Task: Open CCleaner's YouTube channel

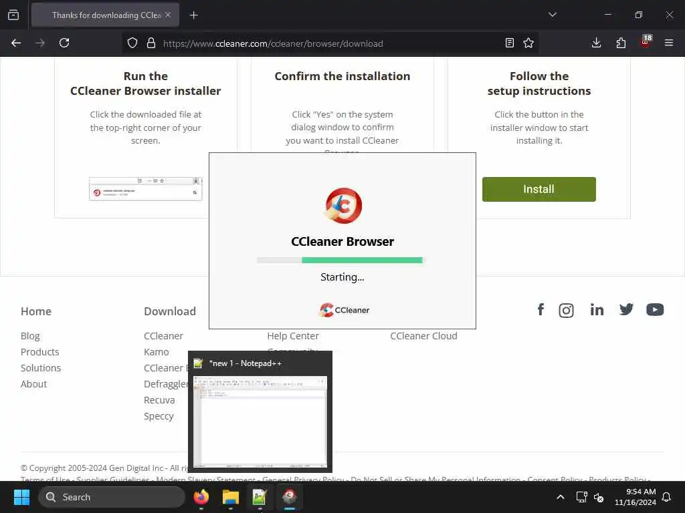Action: point(655,309)
